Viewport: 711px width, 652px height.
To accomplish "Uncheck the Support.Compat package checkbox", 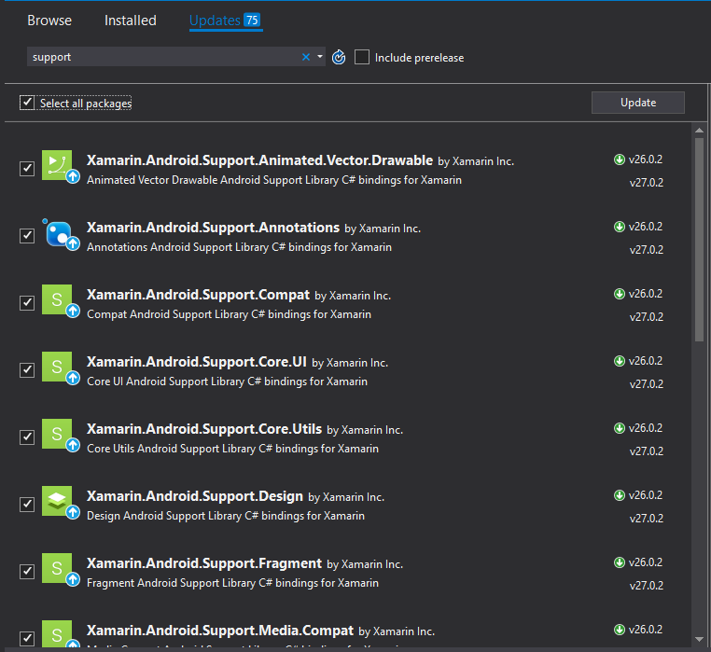I will [x=27, y=302].
